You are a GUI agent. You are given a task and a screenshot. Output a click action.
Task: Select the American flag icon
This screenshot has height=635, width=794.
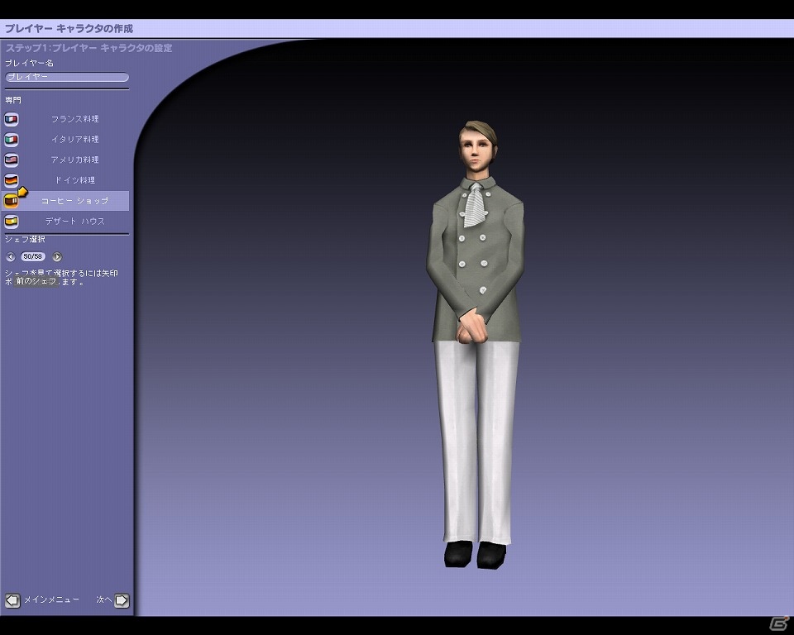point(11,160)
